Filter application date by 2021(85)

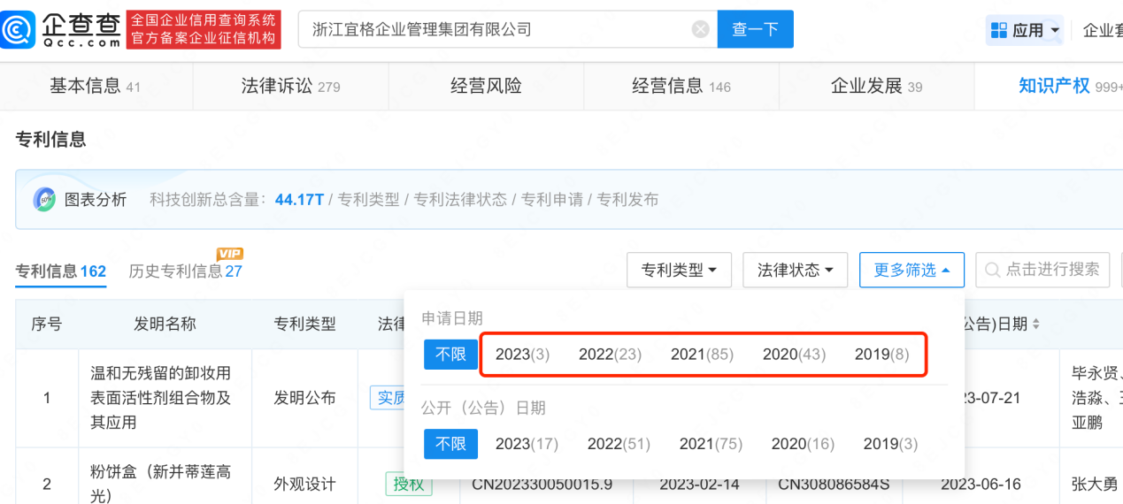click(x=702, y=355)
